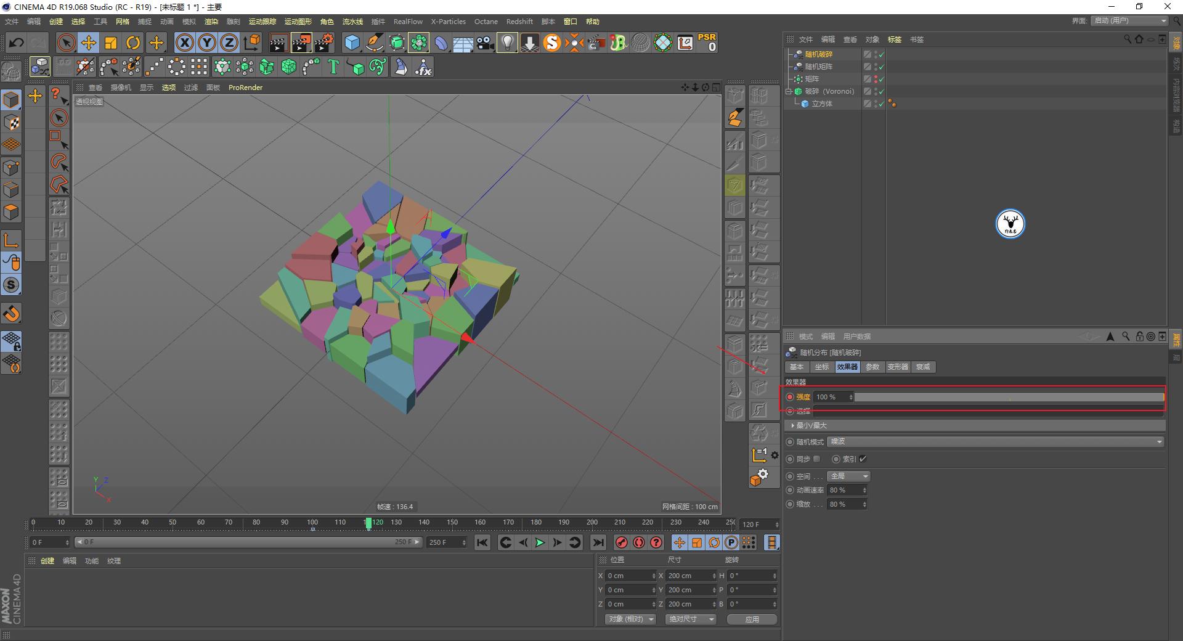
Task: Toggle the X-axis lock icon
Action: click(x=185, y=43)
